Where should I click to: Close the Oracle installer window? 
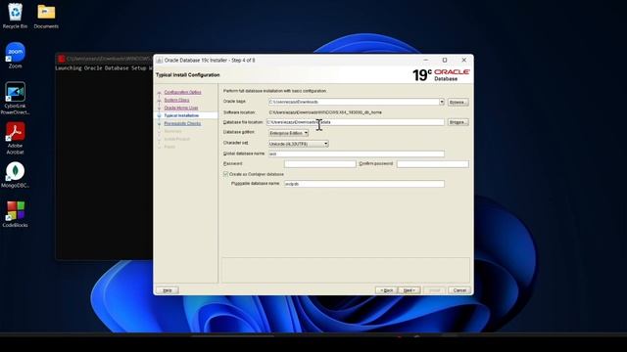tap(463, 61)
